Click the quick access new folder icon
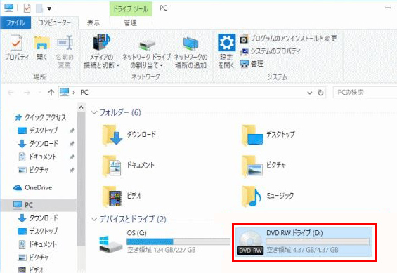 click(39, 8)
